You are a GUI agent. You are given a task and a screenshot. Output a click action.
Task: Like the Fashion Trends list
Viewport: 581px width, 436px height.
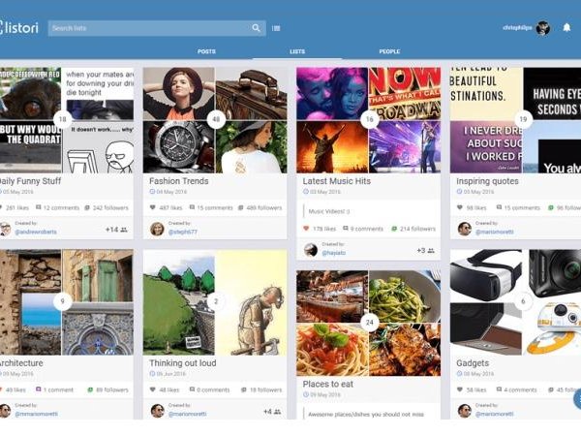click(x=153, y=207)
